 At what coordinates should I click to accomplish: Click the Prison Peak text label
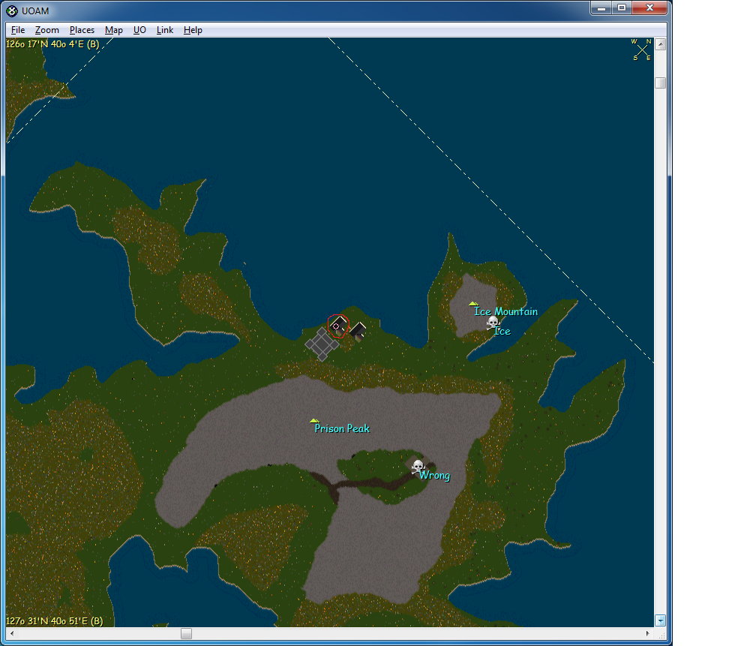(342, 429)
